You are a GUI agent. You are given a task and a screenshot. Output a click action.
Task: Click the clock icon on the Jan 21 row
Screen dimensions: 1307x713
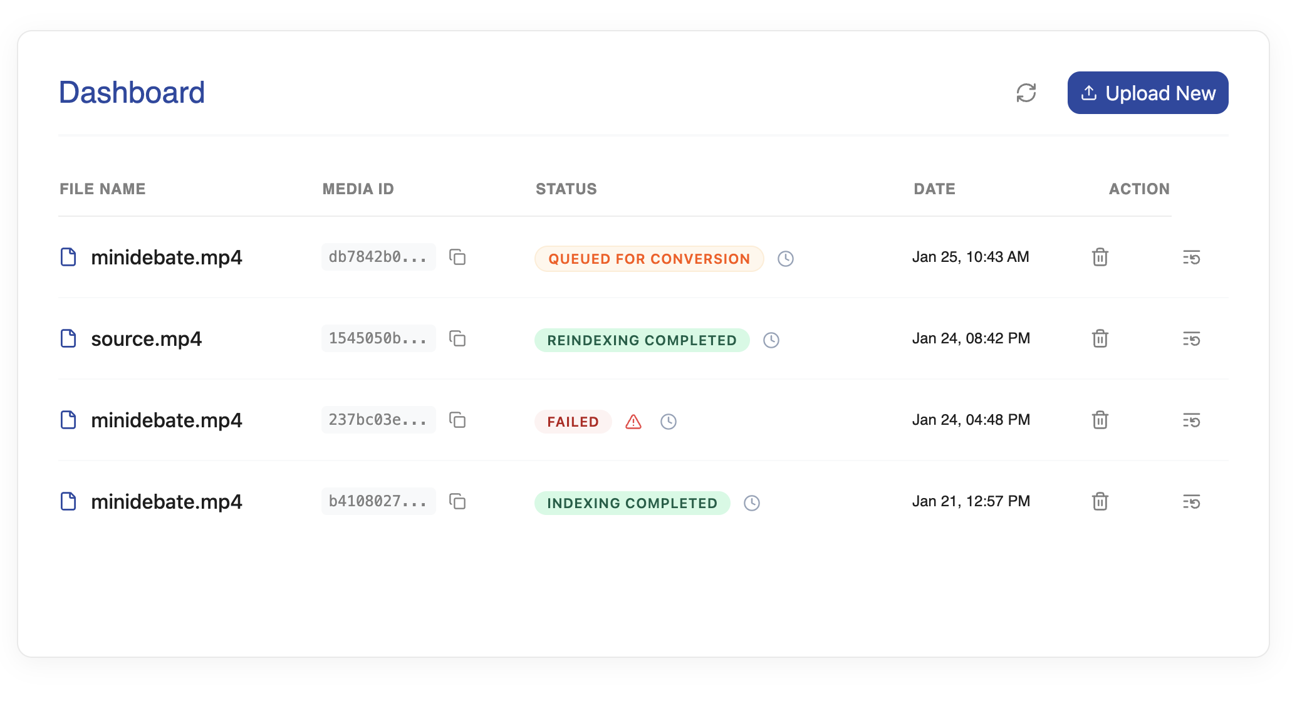click(x=752, y=502)
